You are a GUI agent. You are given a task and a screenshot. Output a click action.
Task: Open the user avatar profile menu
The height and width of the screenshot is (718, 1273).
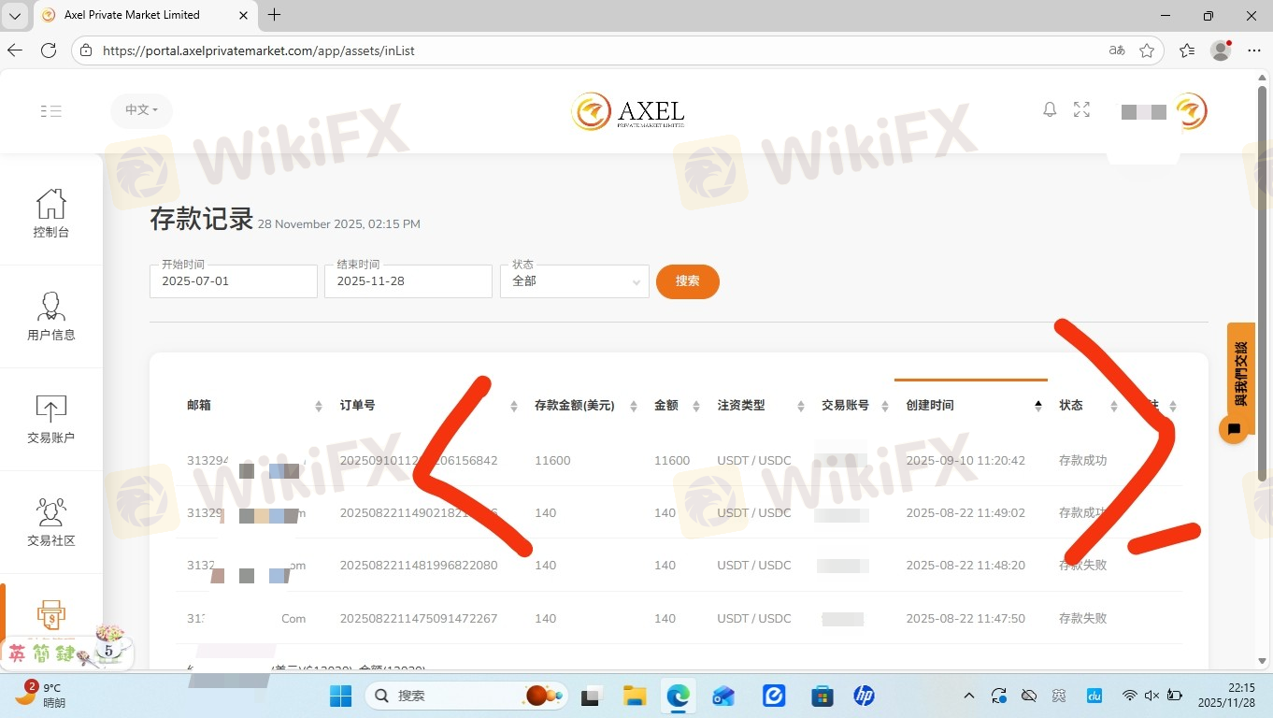coord(1191,111)
